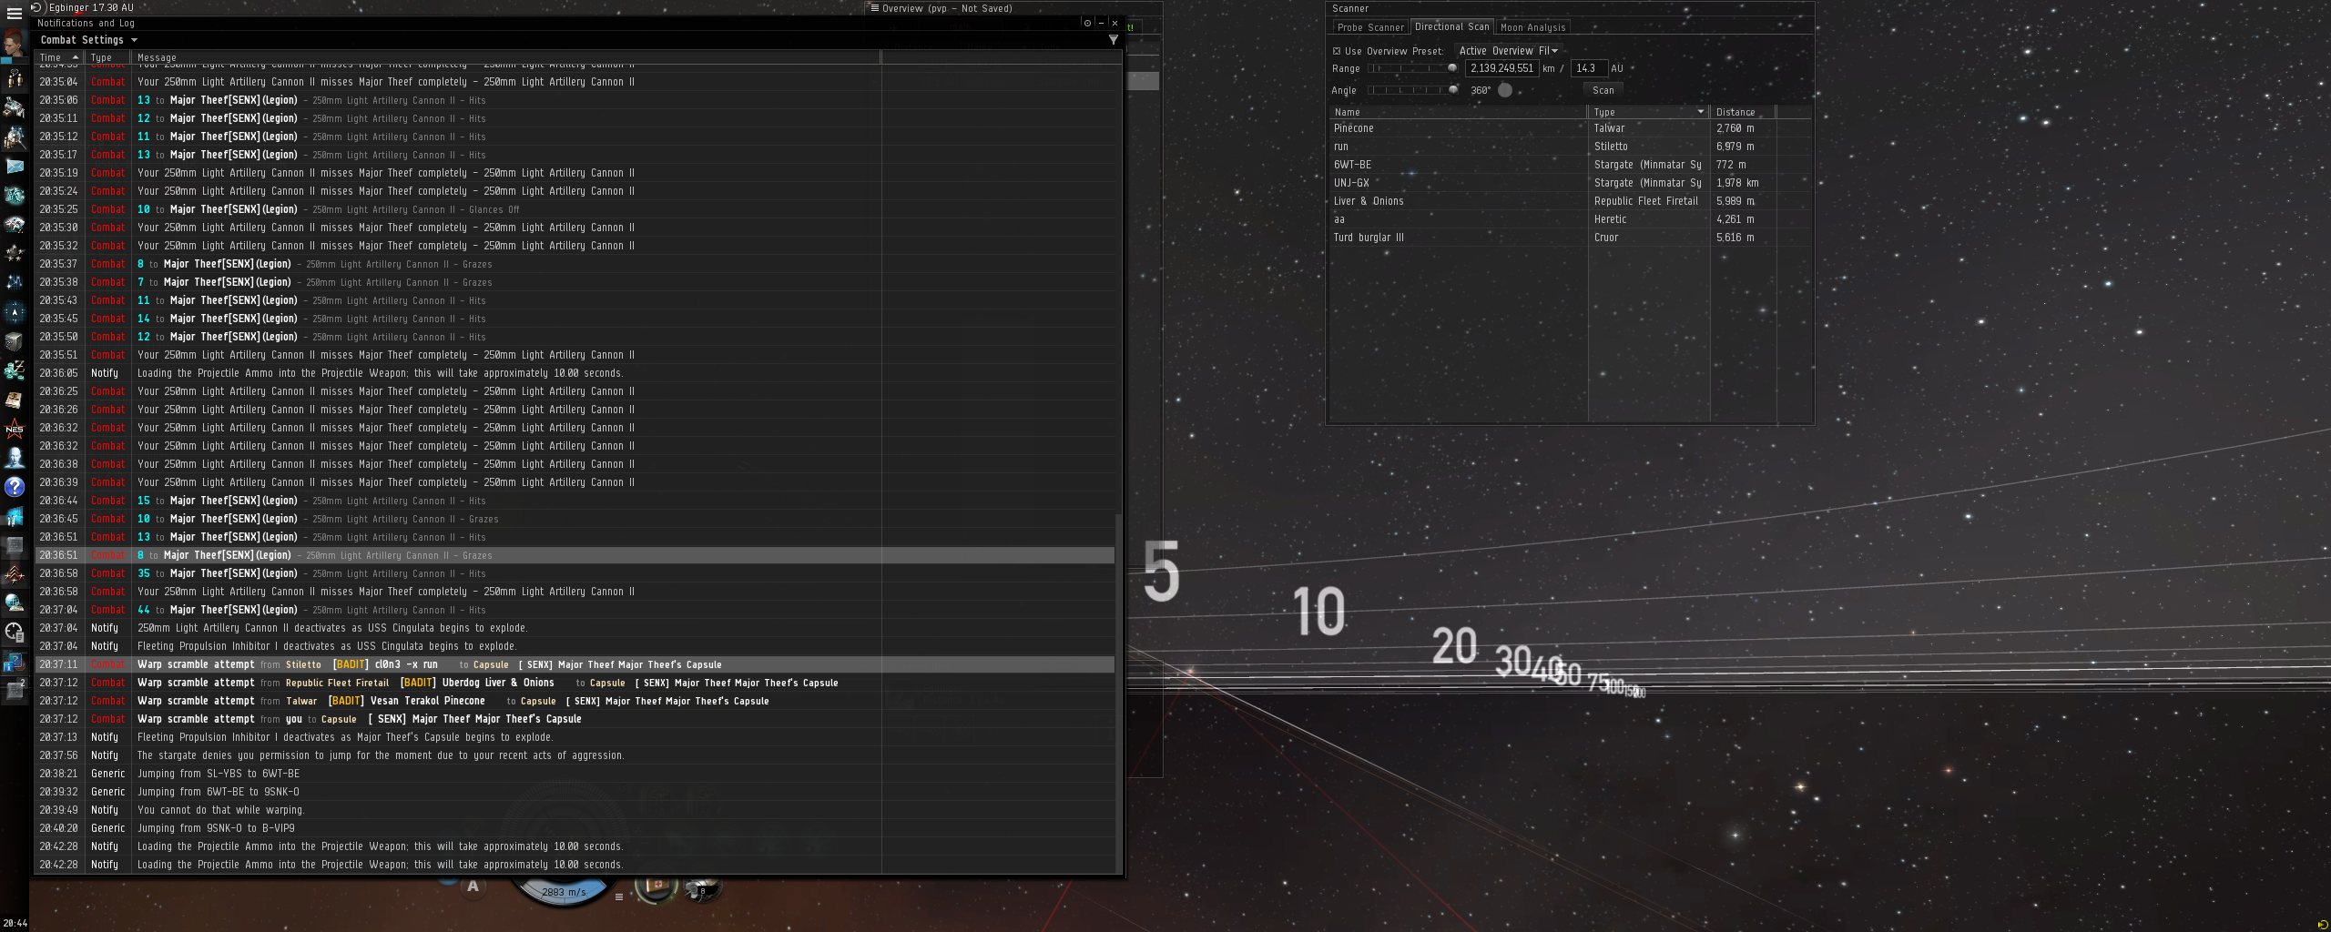Select the stargate denies permission log entry
This screenshot has height=932, width=2331.
[x=575, y=755]
